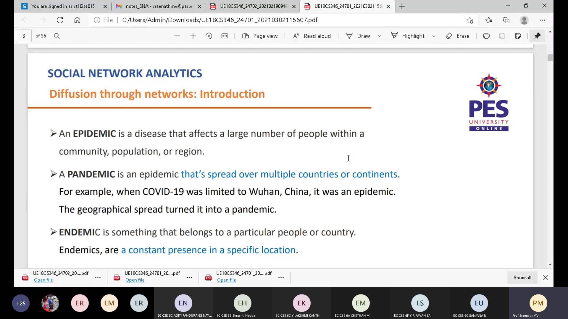Open the Highlight color dropdown
Viewport: 568px width, 319px height.
pyautogui.click(x=434, y=36)
